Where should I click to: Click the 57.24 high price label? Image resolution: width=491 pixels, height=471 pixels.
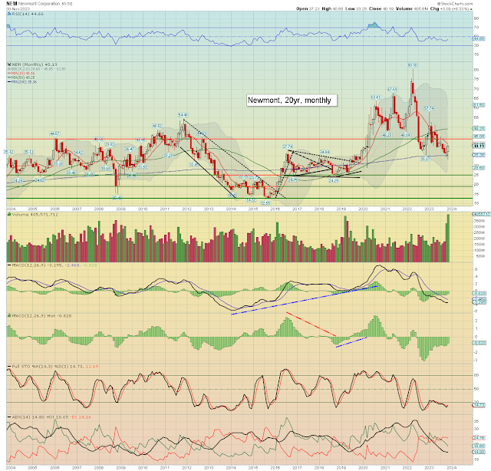tap(429, 108)
